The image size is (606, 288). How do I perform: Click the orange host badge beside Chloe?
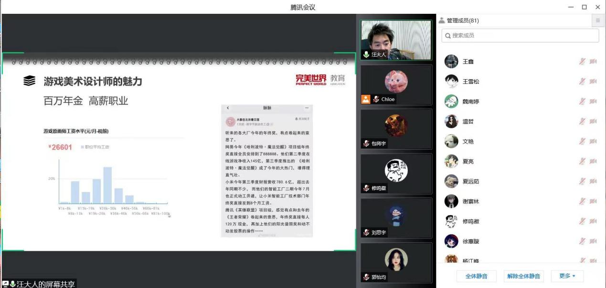[x=366, y=99]
